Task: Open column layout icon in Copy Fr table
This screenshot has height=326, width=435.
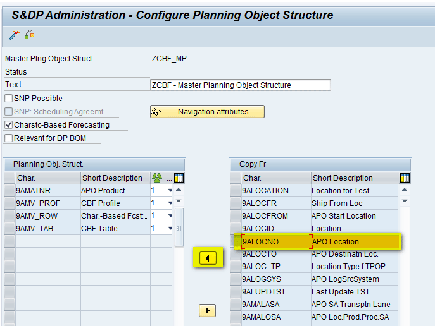Action: click(x=405, y=178)
